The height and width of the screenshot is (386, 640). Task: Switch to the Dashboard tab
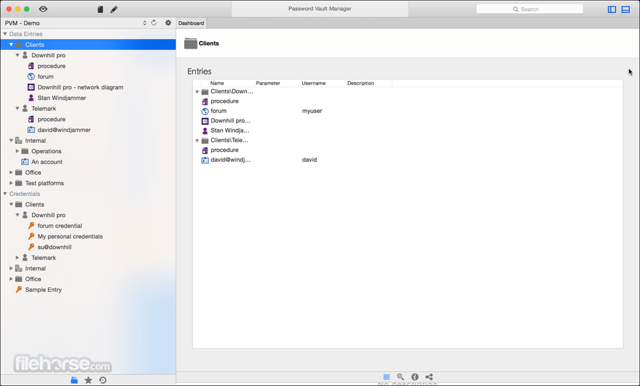click(x=191, y=23)
